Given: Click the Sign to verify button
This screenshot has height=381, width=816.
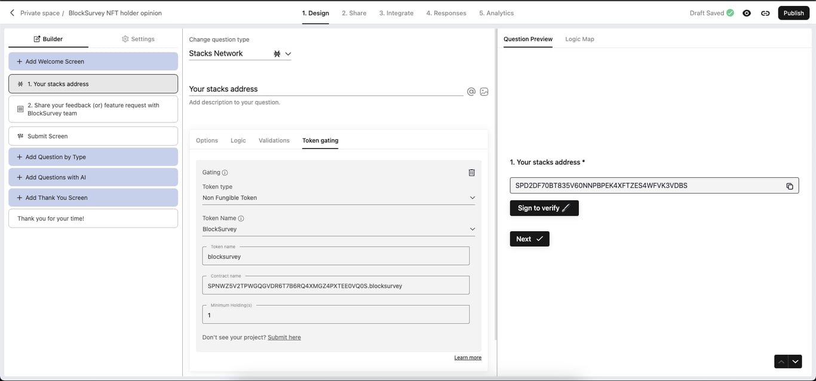Looking at the screenshot, I should click(544, 208).
